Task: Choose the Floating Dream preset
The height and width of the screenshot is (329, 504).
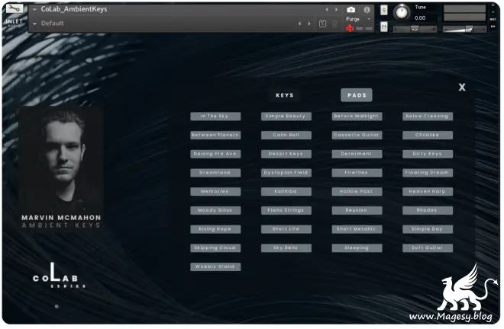Action: (x=427, y=173)
